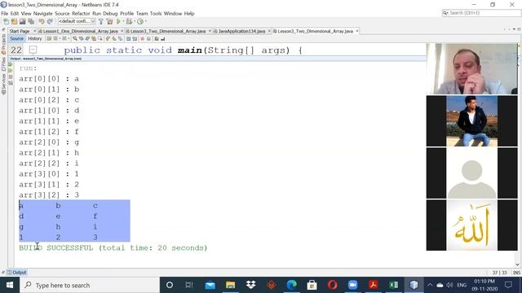Click the Redo toolbar icon
Screen dimensions: 522x293
click(x=50, y=21)
